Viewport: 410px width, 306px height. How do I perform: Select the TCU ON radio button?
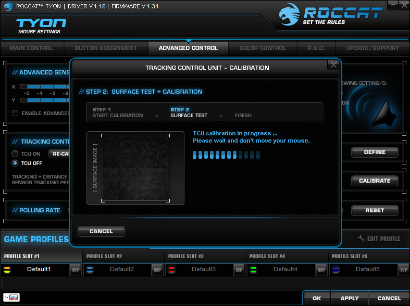pyautogui.click(x=15, y=154)
